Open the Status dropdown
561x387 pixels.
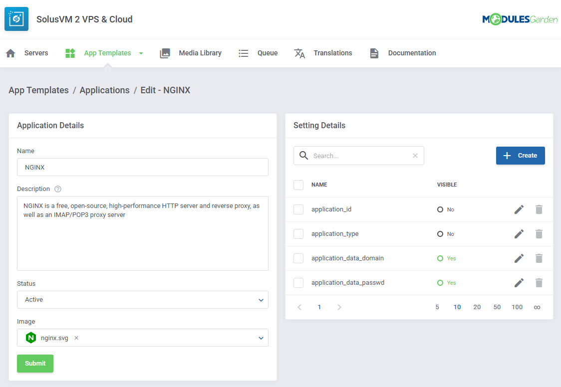tap(143, 300)
